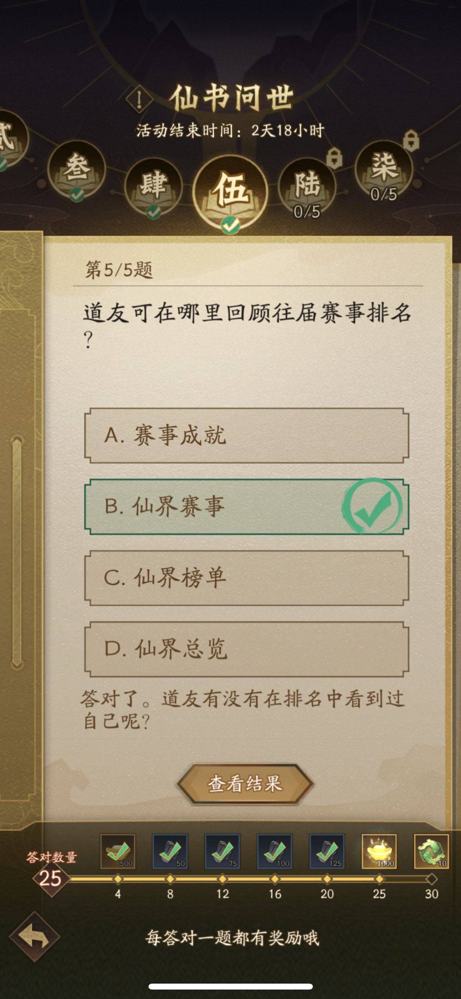
Task: Open the event info exclamation icon
Action: (139, 100)
